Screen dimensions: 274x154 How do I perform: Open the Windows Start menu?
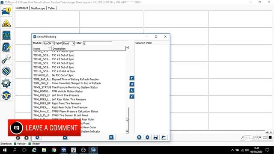[5, 150]
